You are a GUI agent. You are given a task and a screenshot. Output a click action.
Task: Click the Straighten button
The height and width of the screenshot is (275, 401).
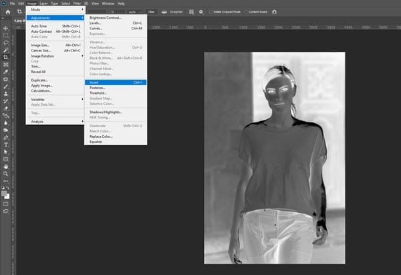[x=172, y=12]
